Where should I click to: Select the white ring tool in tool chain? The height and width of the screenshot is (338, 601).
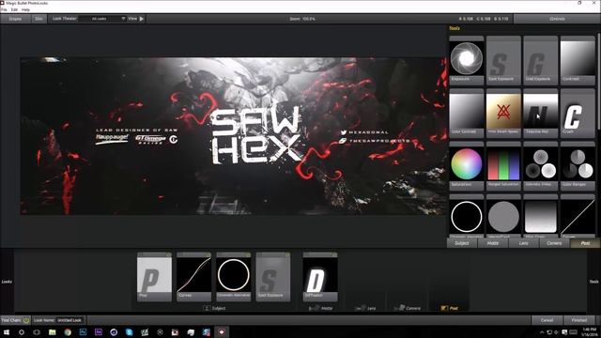(x=234, y=277)
